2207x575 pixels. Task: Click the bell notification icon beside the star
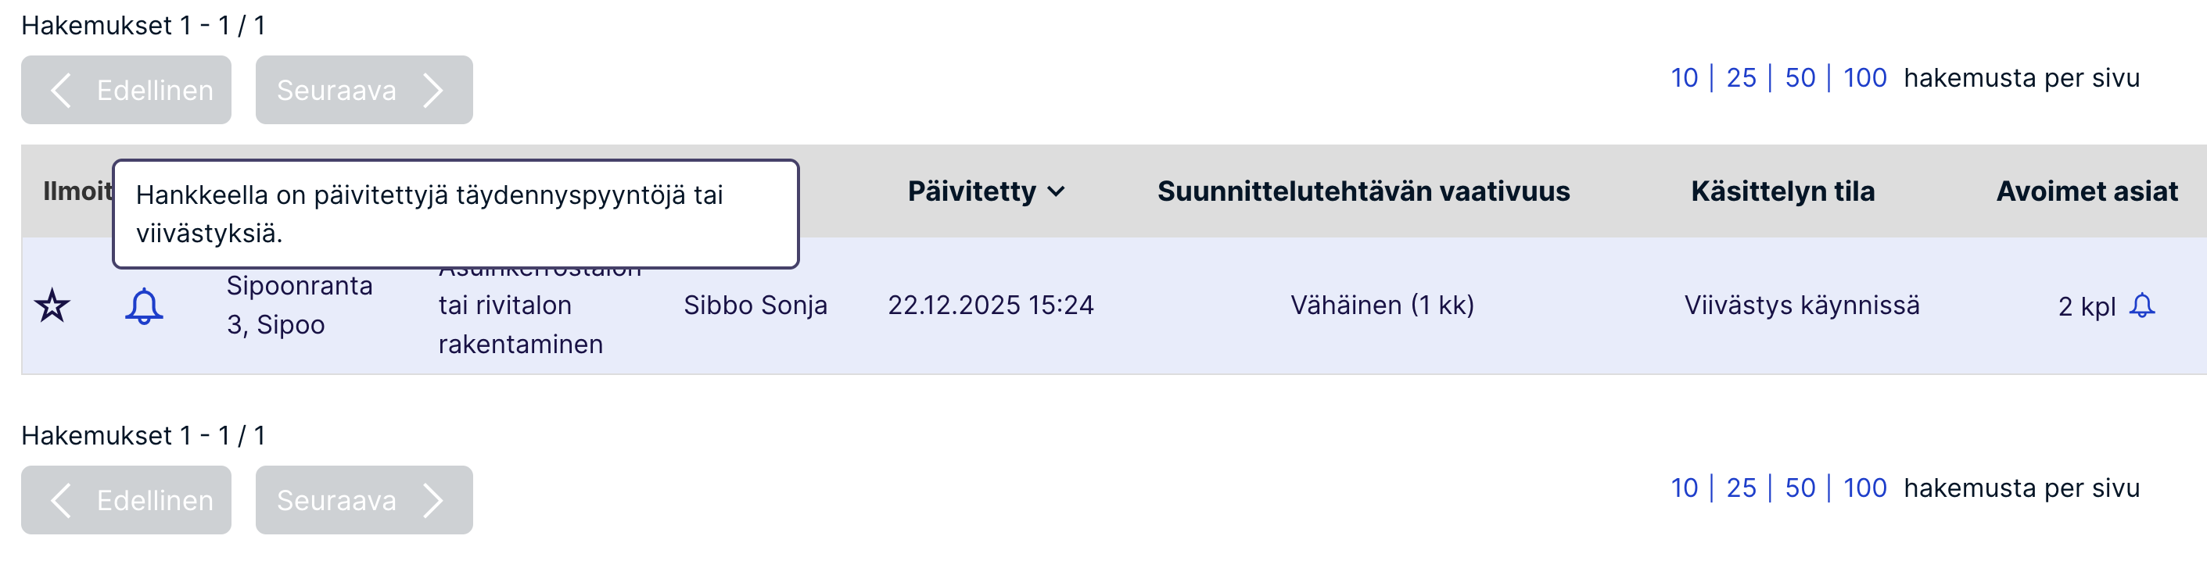click(x=144, y=305)
